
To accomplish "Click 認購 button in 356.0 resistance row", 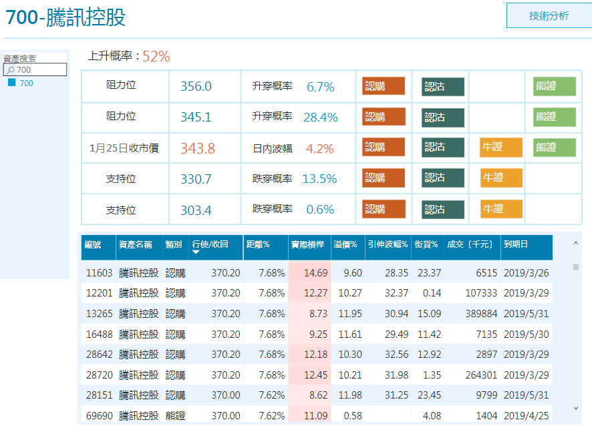I will point(384,86).
